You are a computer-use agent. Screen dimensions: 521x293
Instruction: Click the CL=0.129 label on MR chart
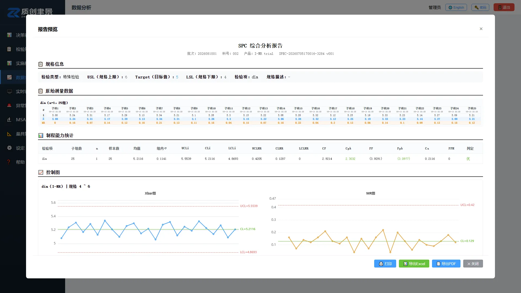pyautogui.click(x=467, y=241)
